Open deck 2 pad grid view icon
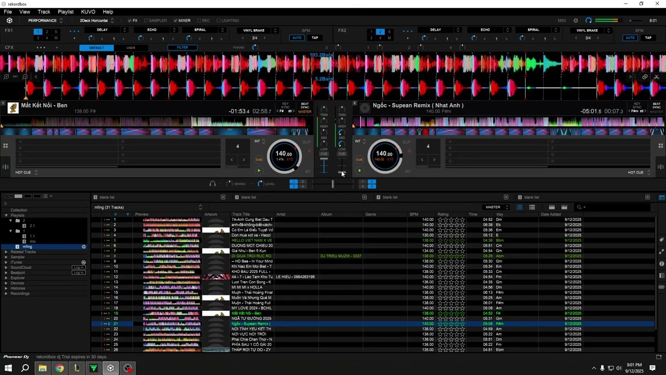Screen dimensions: 666x375 pyautogui.click(x=661, y=146)
